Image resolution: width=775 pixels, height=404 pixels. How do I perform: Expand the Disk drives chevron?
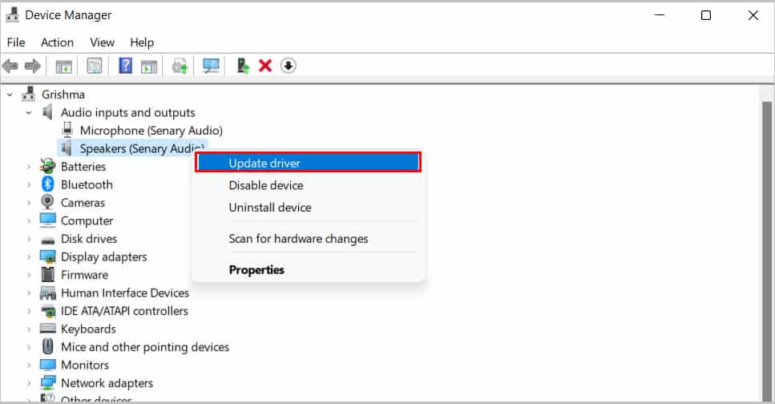[29, 239]
